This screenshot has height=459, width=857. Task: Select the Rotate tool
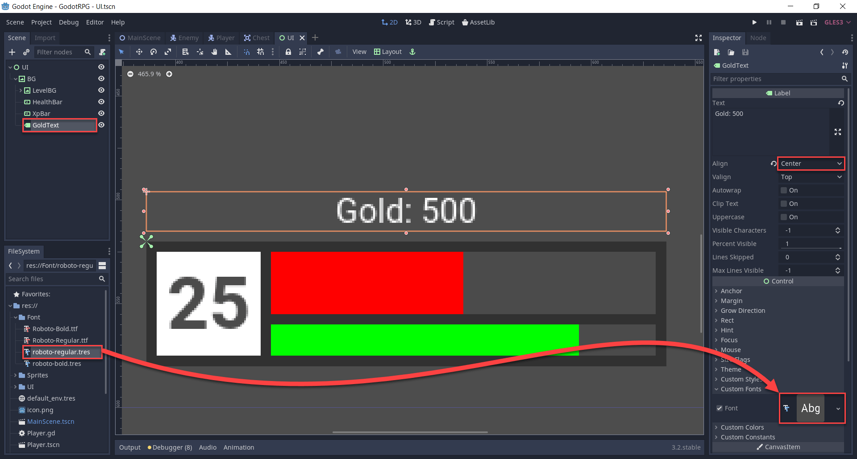(x=154, y=52)
